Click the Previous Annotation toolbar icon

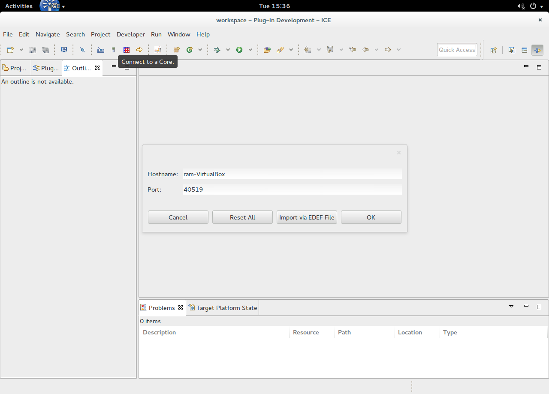(330, 50)
